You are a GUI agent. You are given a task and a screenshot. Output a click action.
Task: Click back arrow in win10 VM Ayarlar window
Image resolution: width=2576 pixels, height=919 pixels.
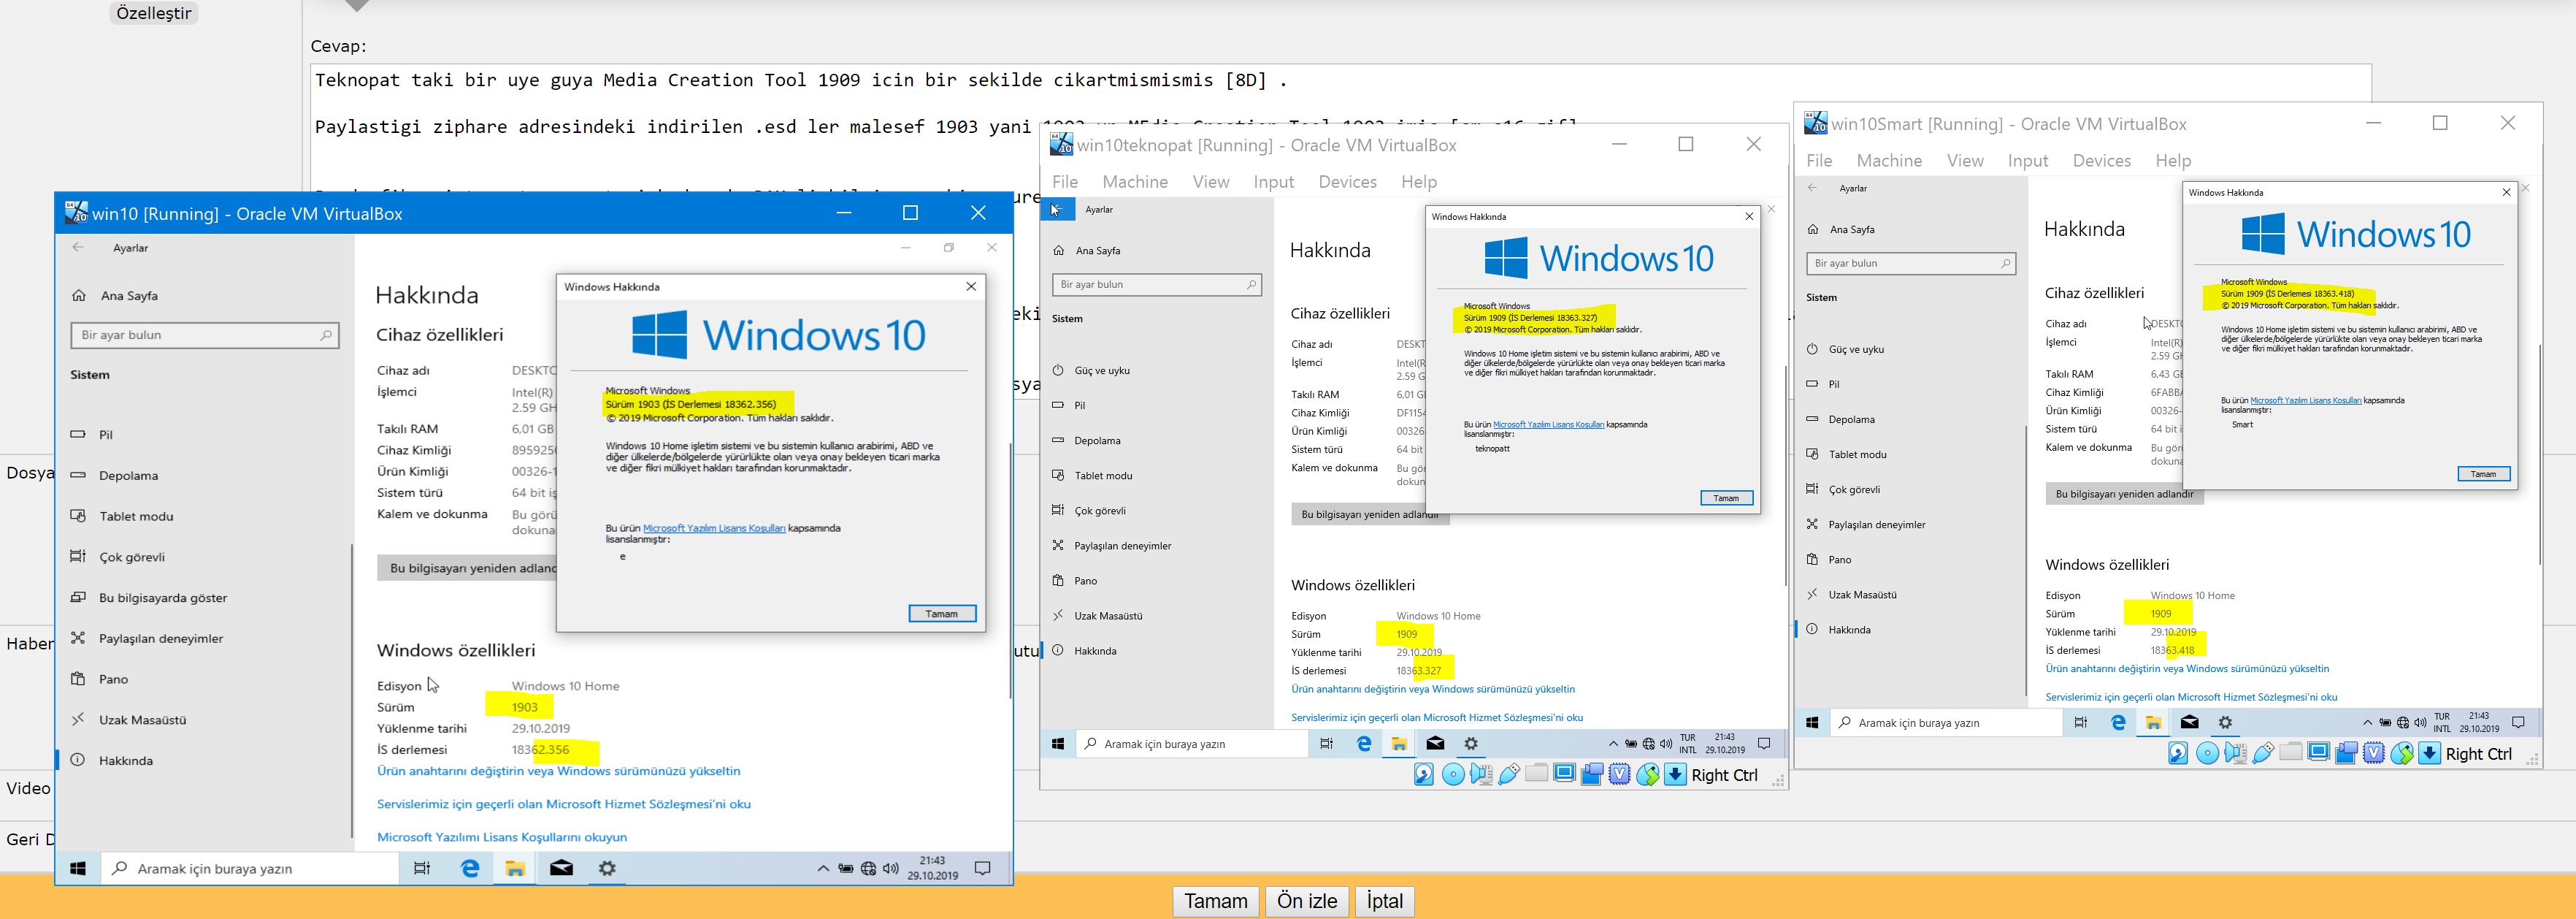coord(78,248)
